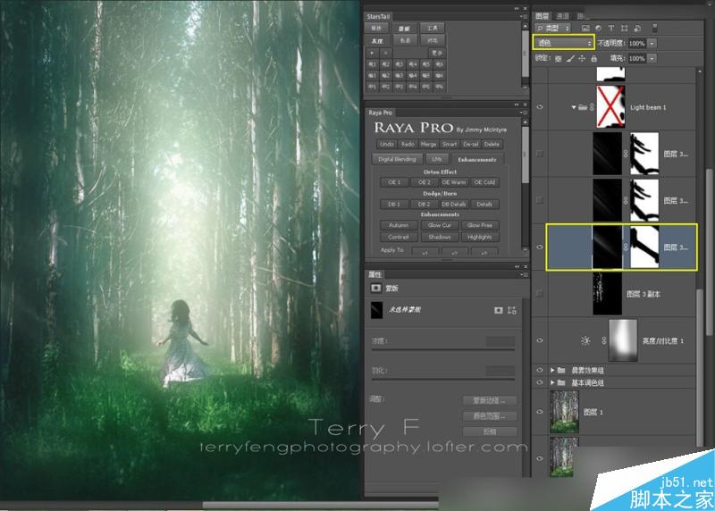Hide the 基本调色组 group
The width and height of the screenshot is (715, 511).
pos(540,382)
